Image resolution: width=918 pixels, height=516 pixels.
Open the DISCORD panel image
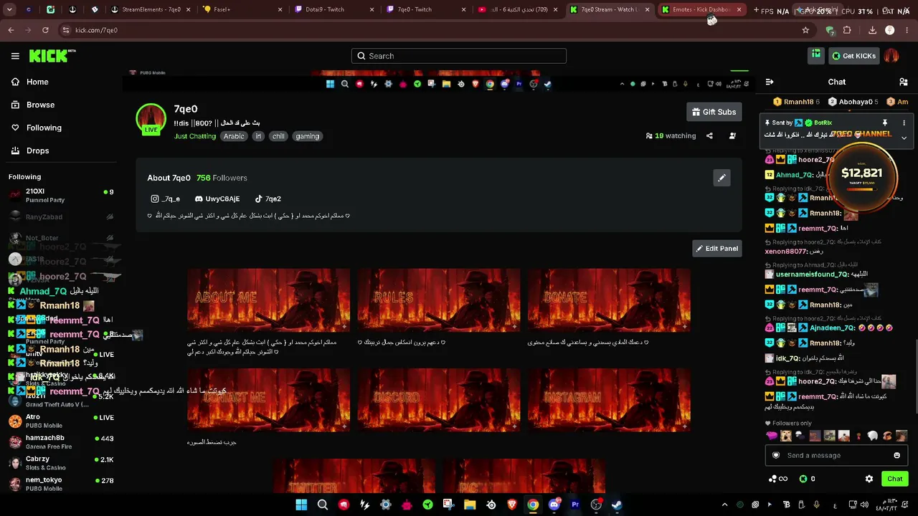(439, 400)
